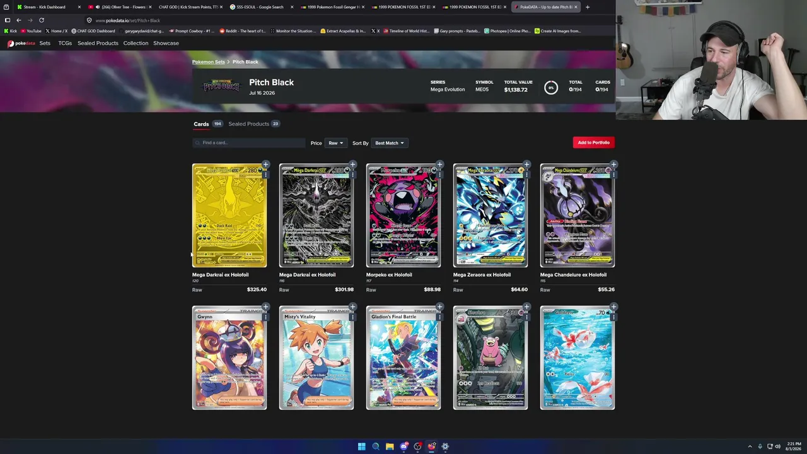
Task: Add Misty's Vitality card with plus icon
Action: [352, 308]
